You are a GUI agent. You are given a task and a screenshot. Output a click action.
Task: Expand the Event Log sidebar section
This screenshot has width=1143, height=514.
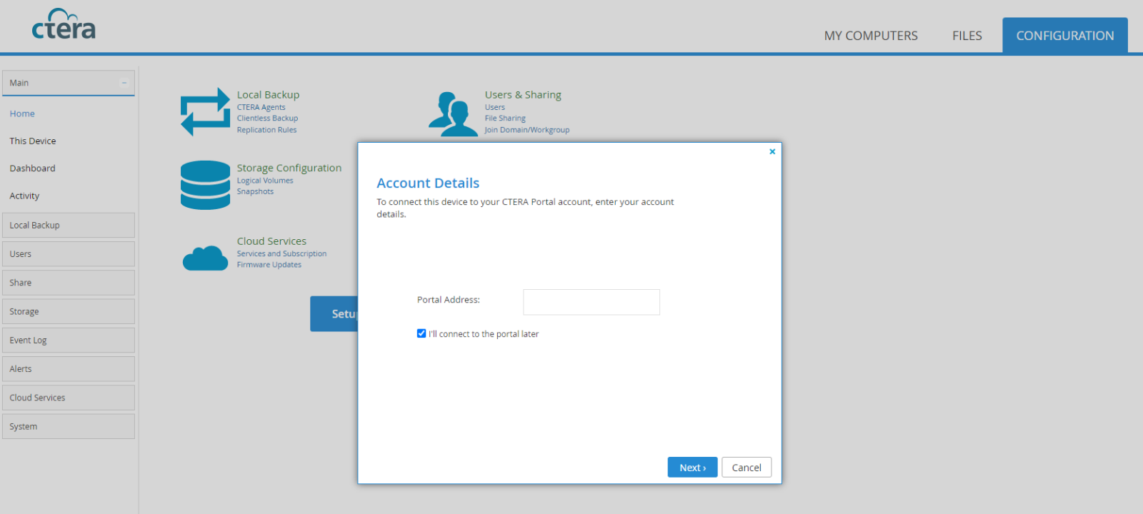click(x=69, y=340)
